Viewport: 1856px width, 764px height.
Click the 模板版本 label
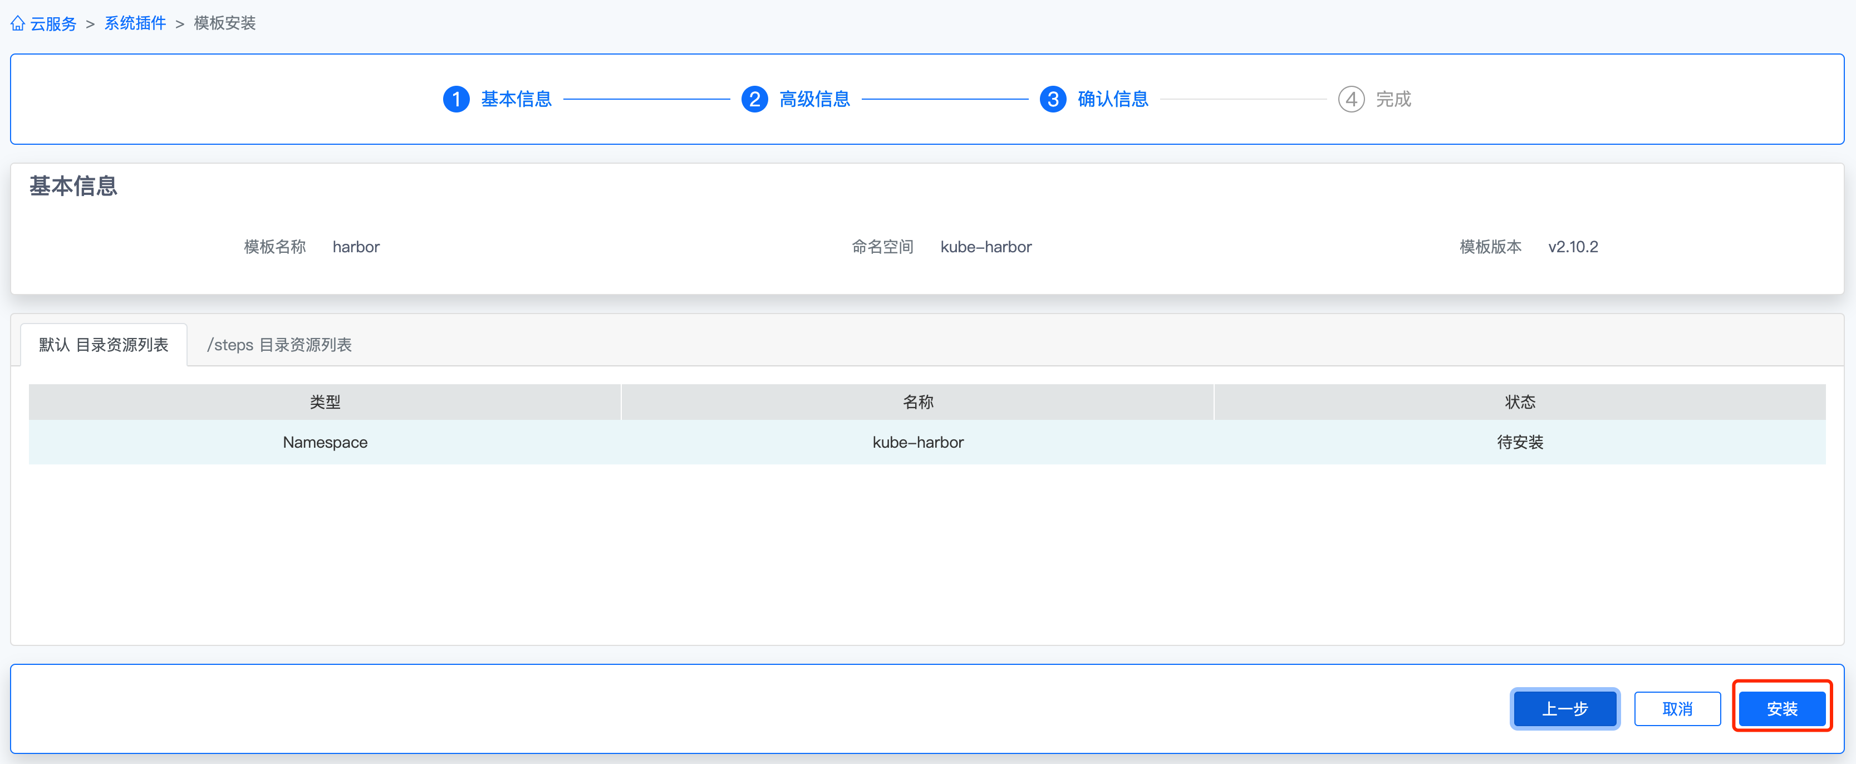(x=1491, y=247)
